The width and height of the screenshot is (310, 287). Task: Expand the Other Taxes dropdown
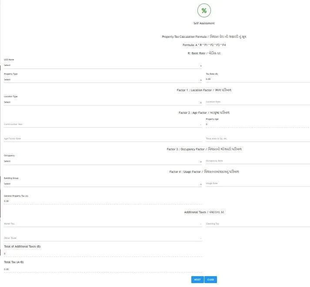coord(103,238)
